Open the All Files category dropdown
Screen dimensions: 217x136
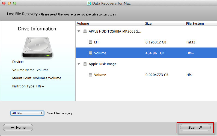pos(28,113)
